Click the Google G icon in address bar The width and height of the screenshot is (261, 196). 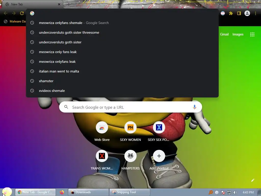(32, 13)
